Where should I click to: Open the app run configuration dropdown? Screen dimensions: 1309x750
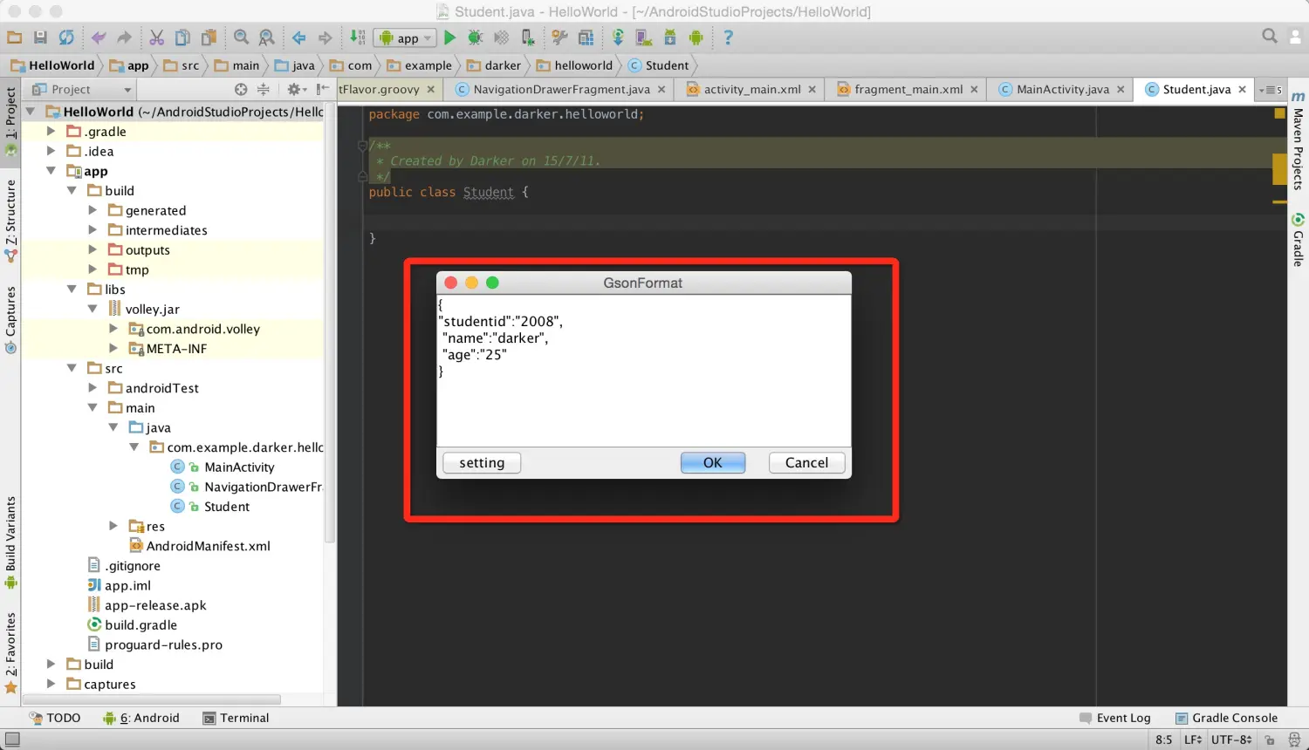click(405, 38)
